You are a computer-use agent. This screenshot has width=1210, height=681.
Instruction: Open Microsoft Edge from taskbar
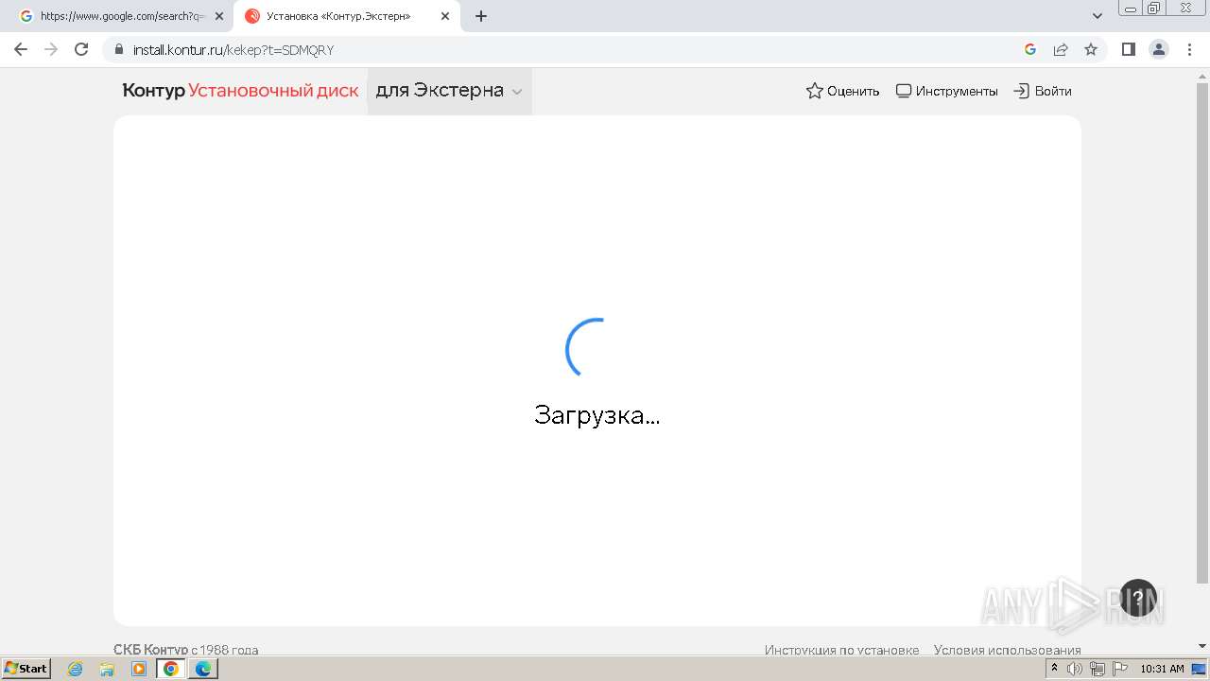(x=203, y=669)
